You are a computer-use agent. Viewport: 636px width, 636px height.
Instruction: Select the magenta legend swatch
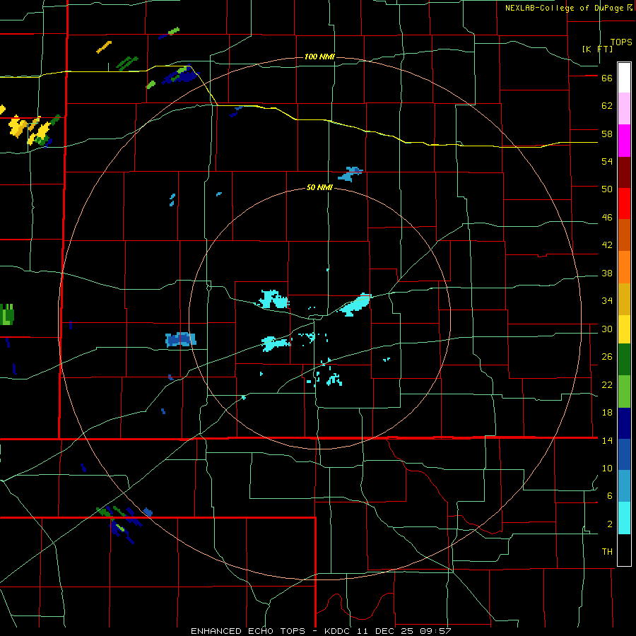624,141
